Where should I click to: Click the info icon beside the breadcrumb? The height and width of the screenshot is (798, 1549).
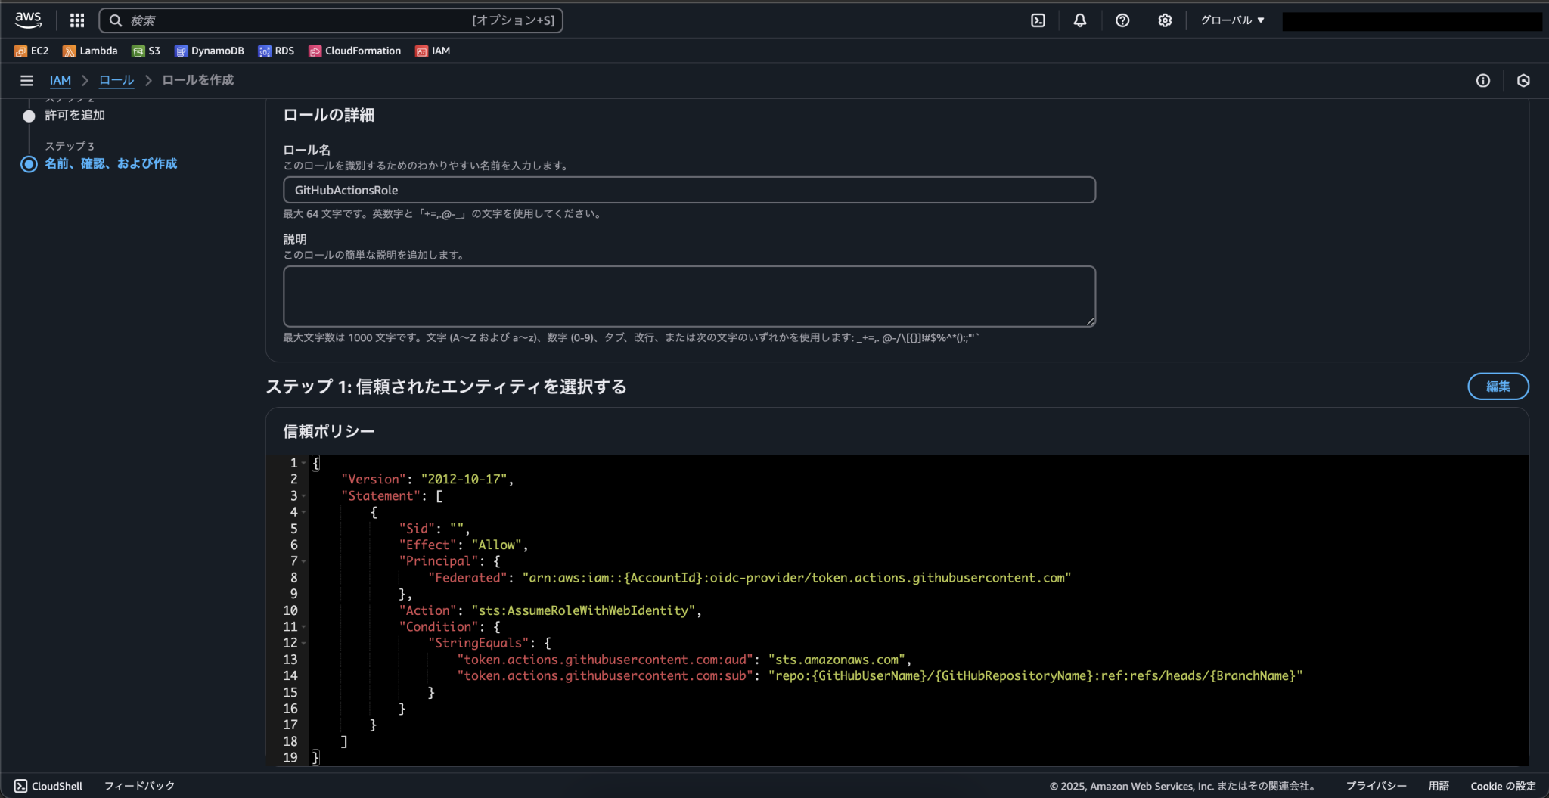(1483, 80)
